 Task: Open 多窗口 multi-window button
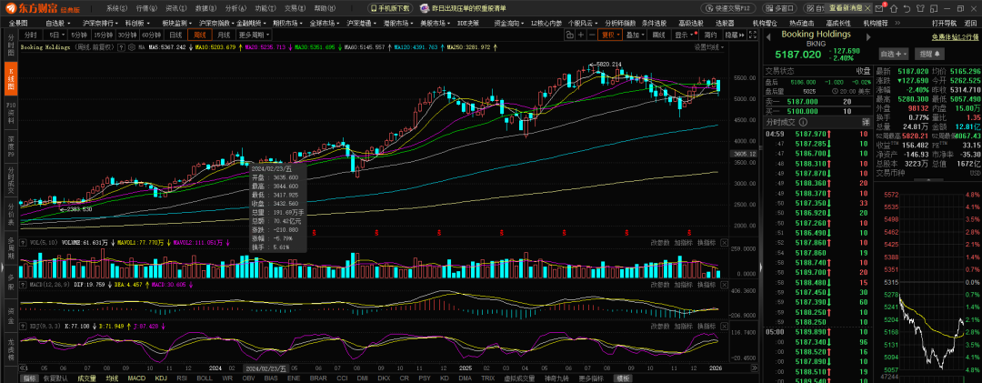[779, 8]
